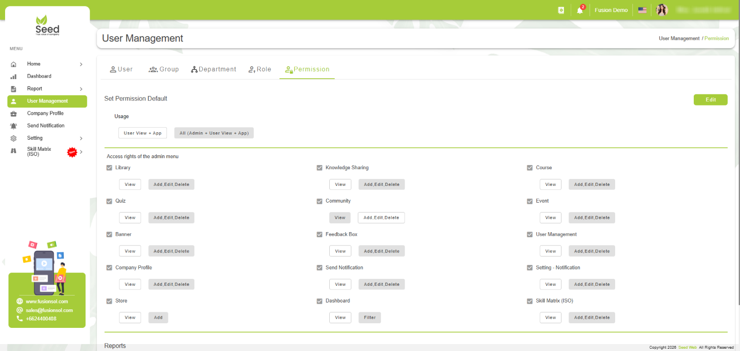Click the Seed logo

tap(47, 25)
